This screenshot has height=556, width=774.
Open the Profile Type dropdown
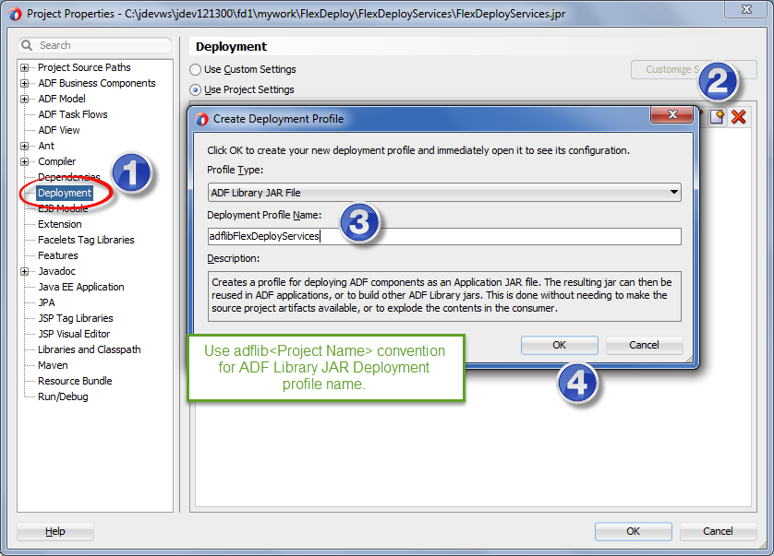[x=444, y=192]
